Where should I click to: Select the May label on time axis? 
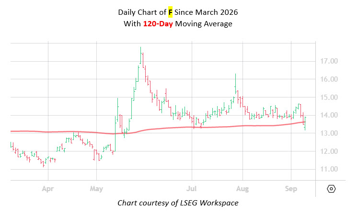pos(96,189)
